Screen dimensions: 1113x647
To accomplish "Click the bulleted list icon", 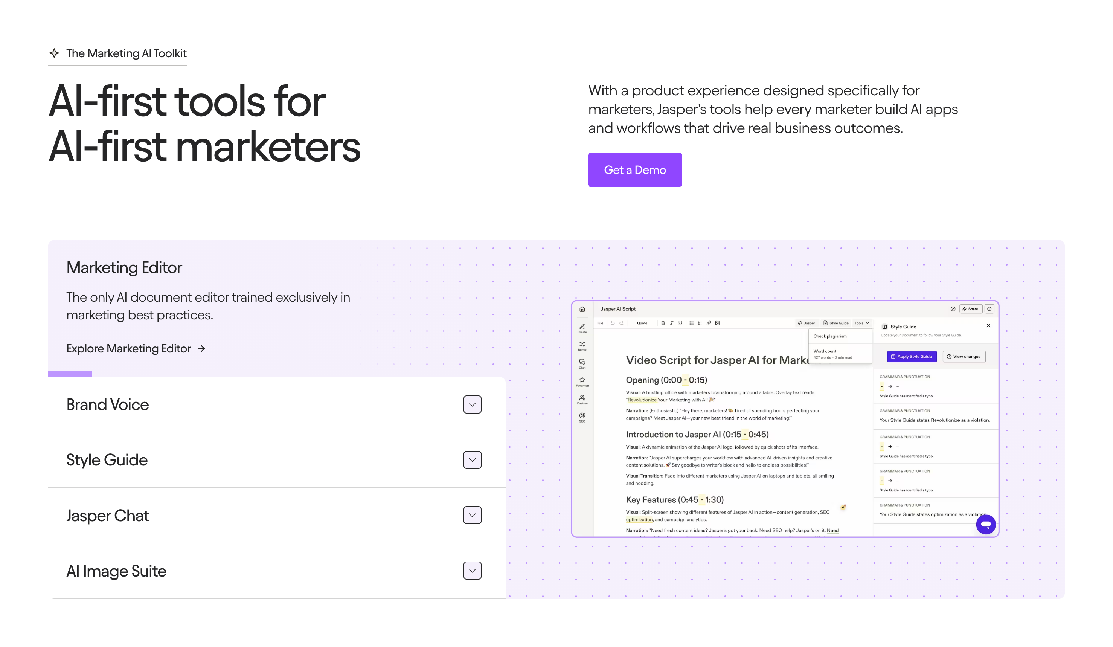I will click(x=691, y=323).
